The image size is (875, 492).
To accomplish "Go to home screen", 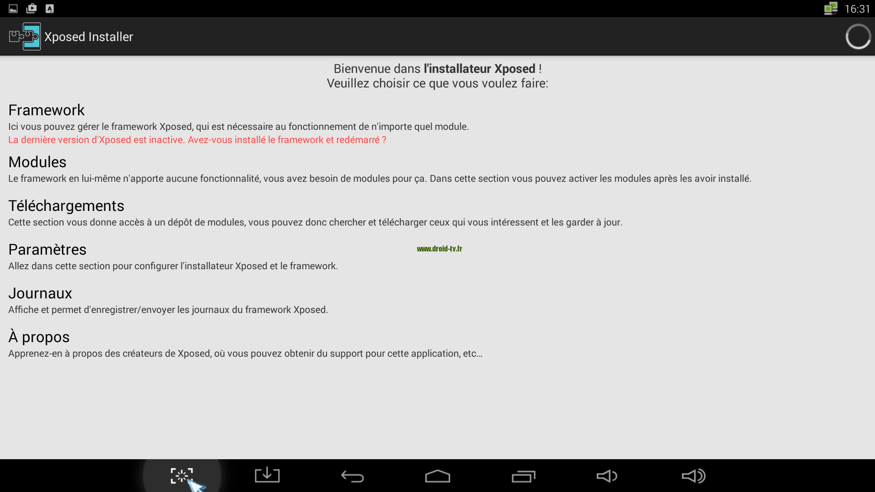I will pos(437,475).
